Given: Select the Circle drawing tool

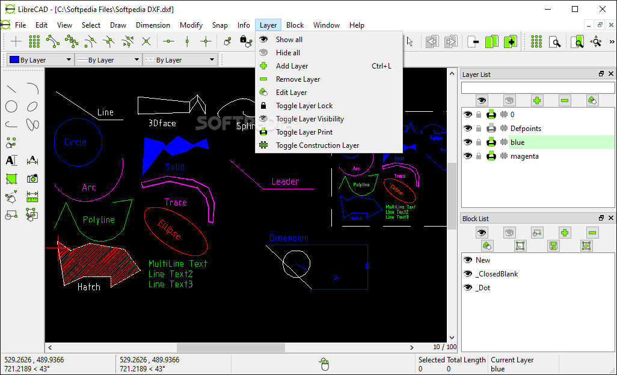Looking at the screenshot, I should coord(11,106).
